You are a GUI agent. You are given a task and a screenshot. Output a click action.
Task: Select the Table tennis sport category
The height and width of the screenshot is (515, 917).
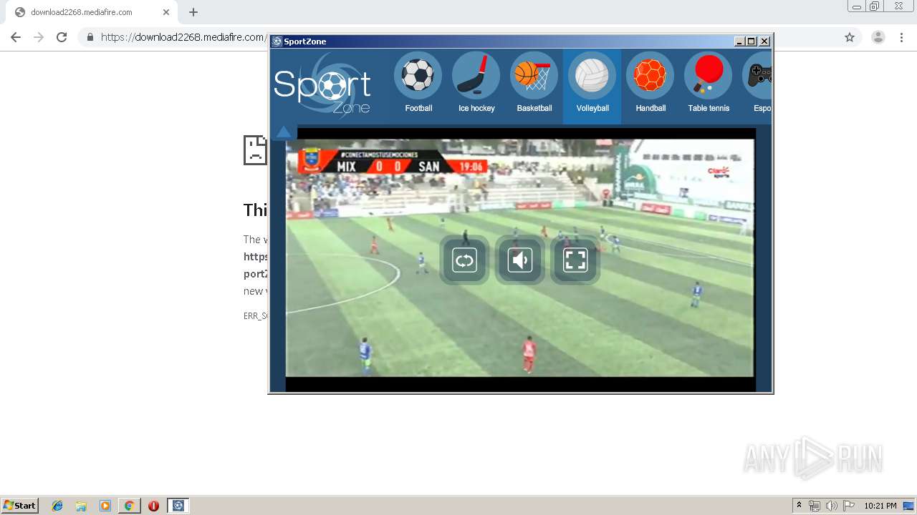point(709,83)
